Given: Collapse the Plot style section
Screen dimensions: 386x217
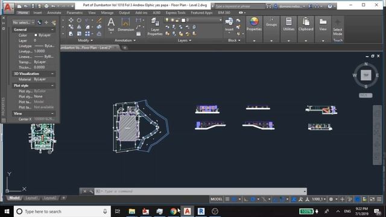Looking at the screenshot, I should [52, 86].
